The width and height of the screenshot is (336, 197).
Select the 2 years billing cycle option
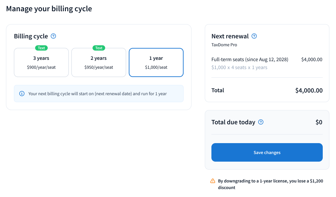point(99,62)
